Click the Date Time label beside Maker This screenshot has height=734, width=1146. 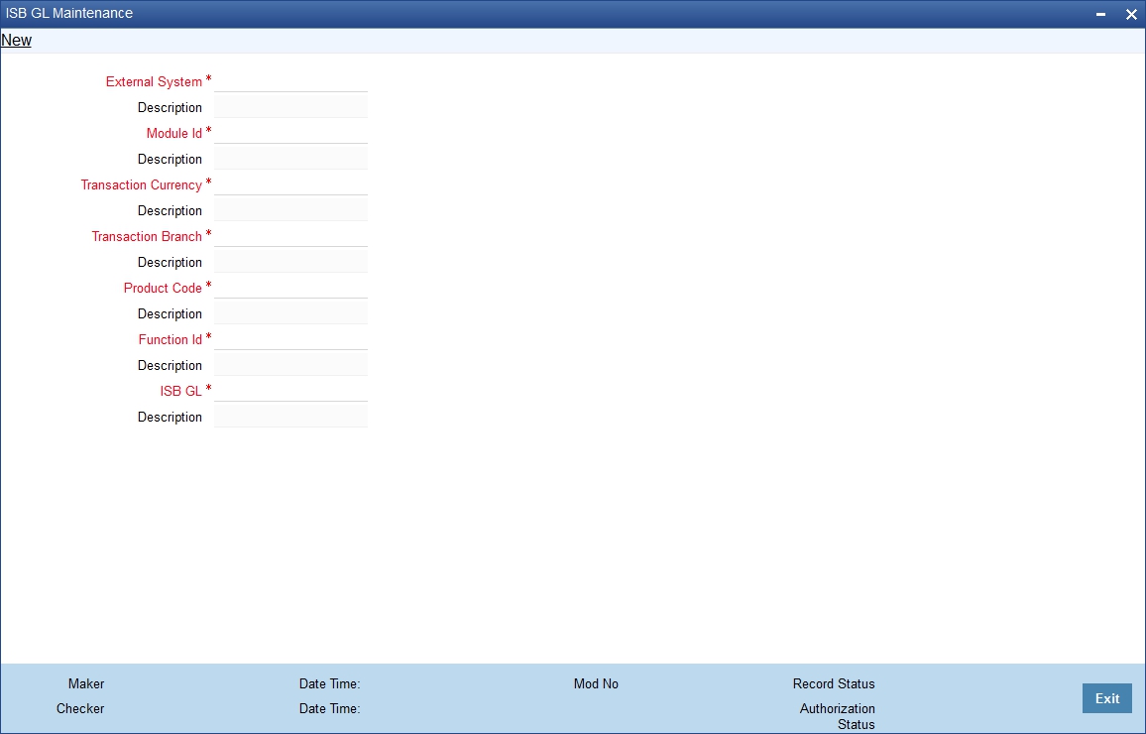point(329,683)
